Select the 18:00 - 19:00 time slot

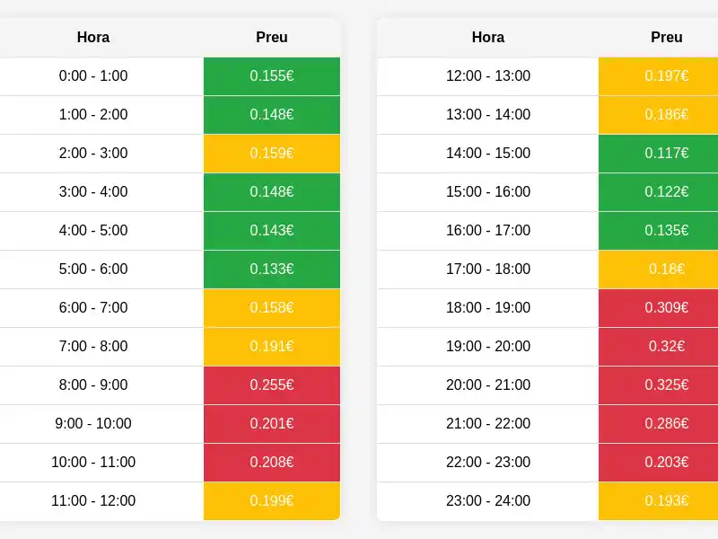[x=488, y=308]
